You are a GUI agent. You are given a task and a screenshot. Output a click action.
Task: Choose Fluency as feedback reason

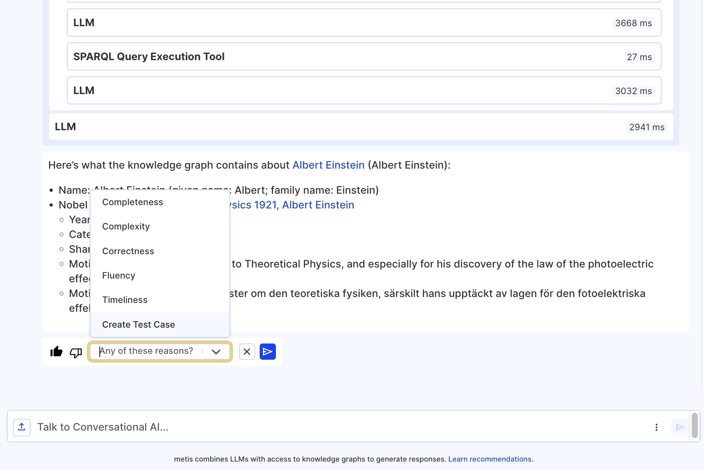click(160, 276)
